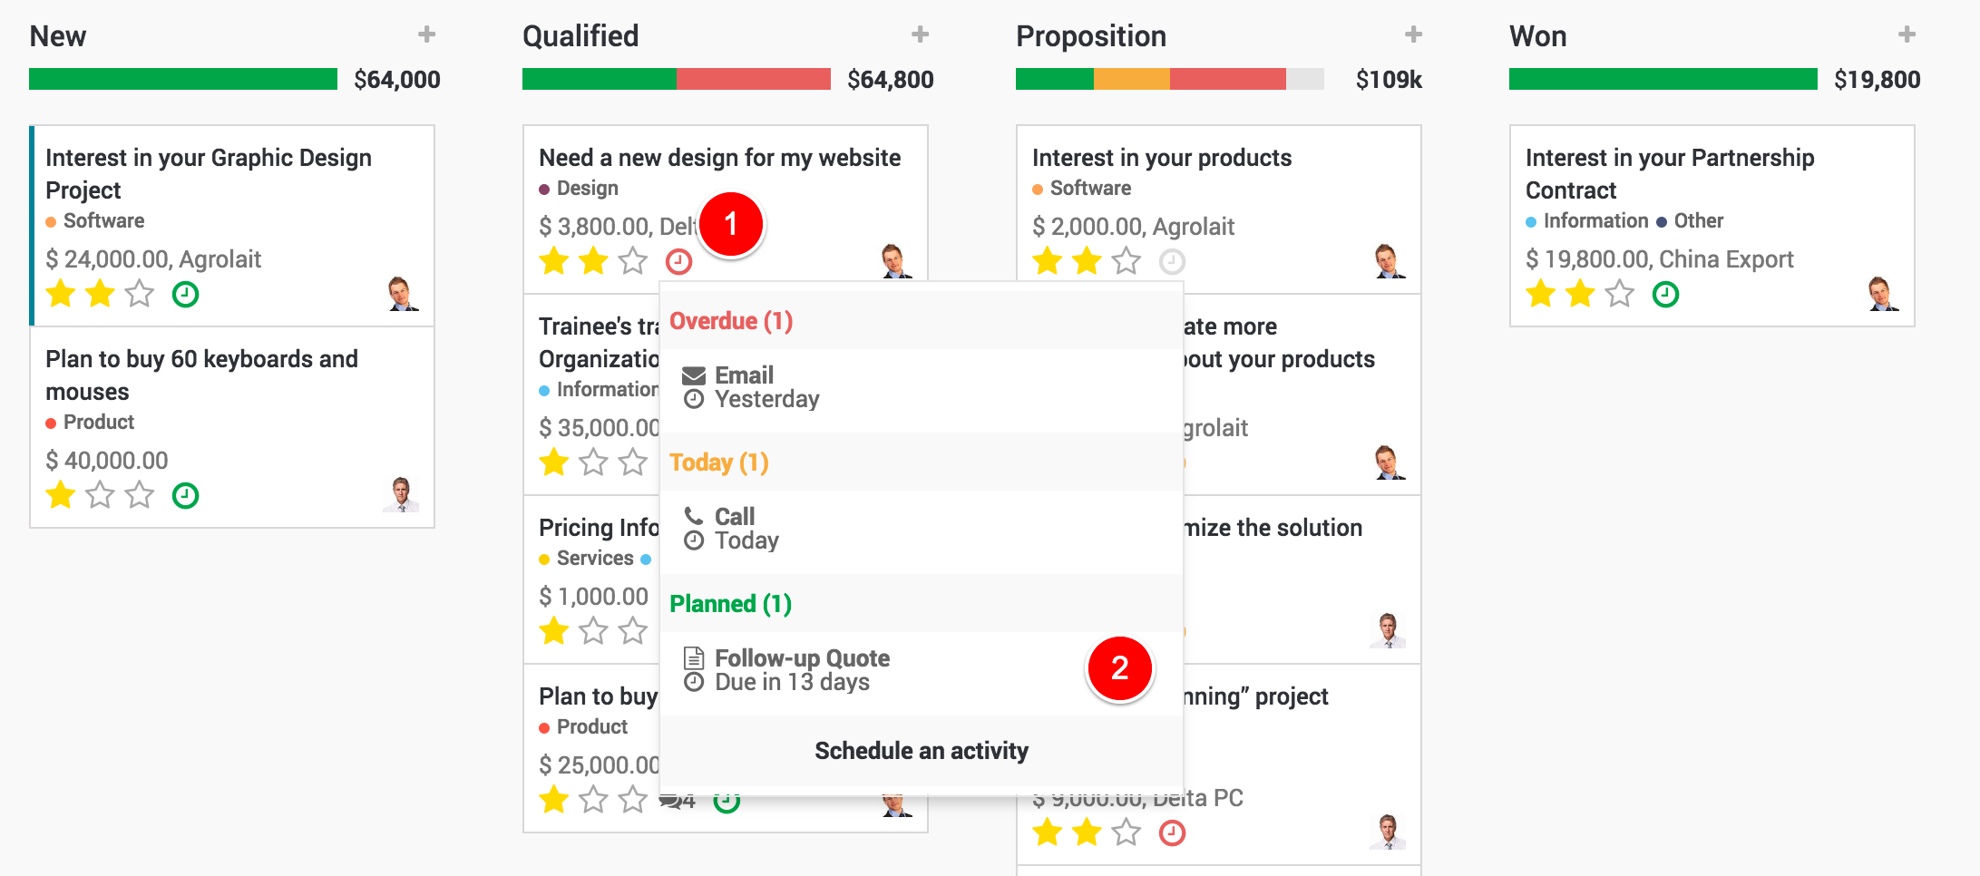Toggle third star on Partnership Contract card
The height and width of the screenshot is (876, 1980).
pos(1620,295)
